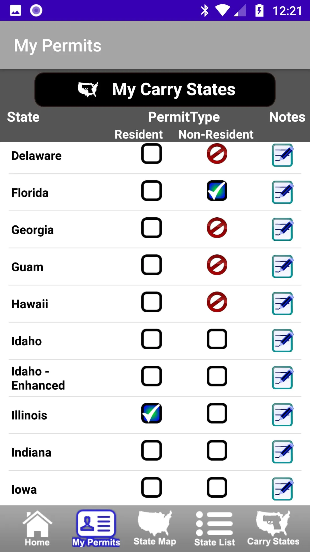Switch to the My Permits tab

tap(96, 529)
